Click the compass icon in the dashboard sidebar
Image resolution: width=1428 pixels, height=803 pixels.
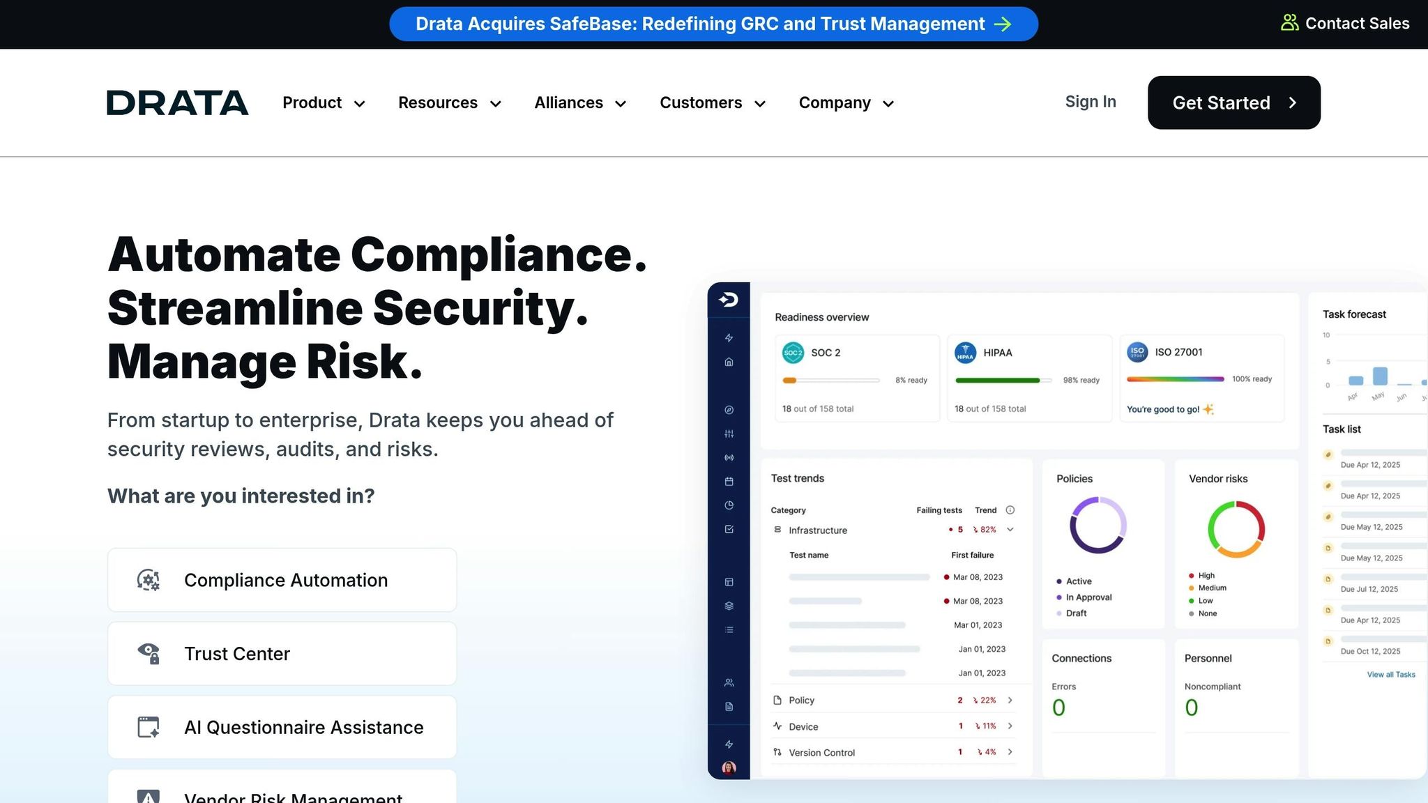click(729, 410)
